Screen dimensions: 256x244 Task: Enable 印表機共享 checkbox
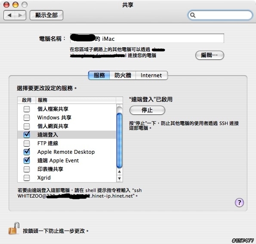27,169
